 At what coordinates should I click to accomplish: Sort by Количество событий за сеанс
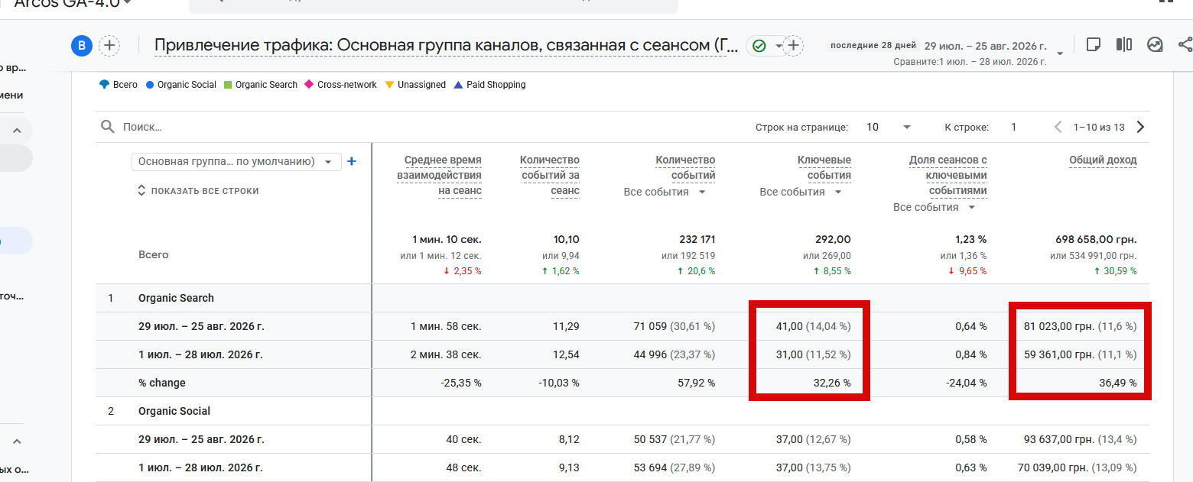click(x=550, y=176)
